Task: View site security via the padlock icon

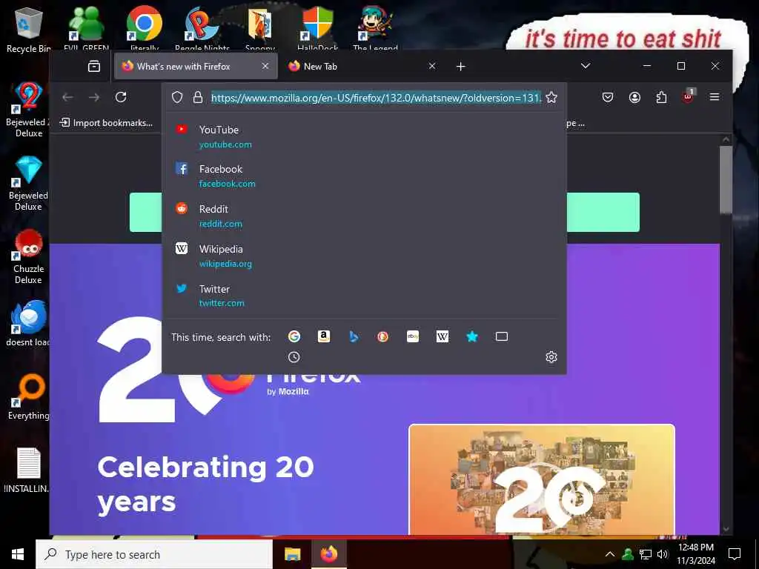Action: [x=197, y=97]
